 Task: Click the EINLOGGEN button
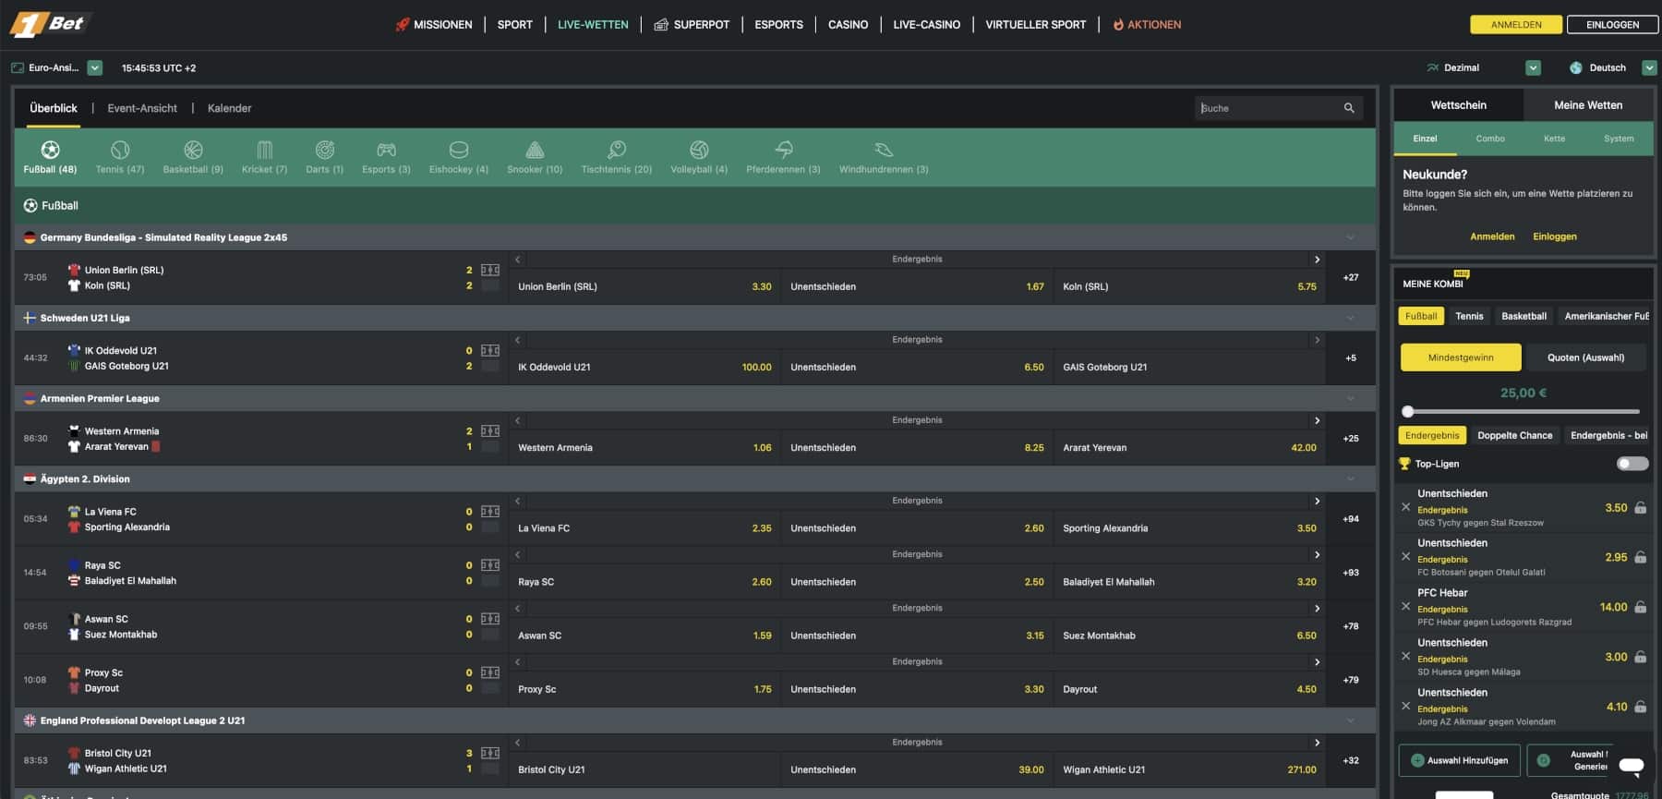(x=1613, y=25)
